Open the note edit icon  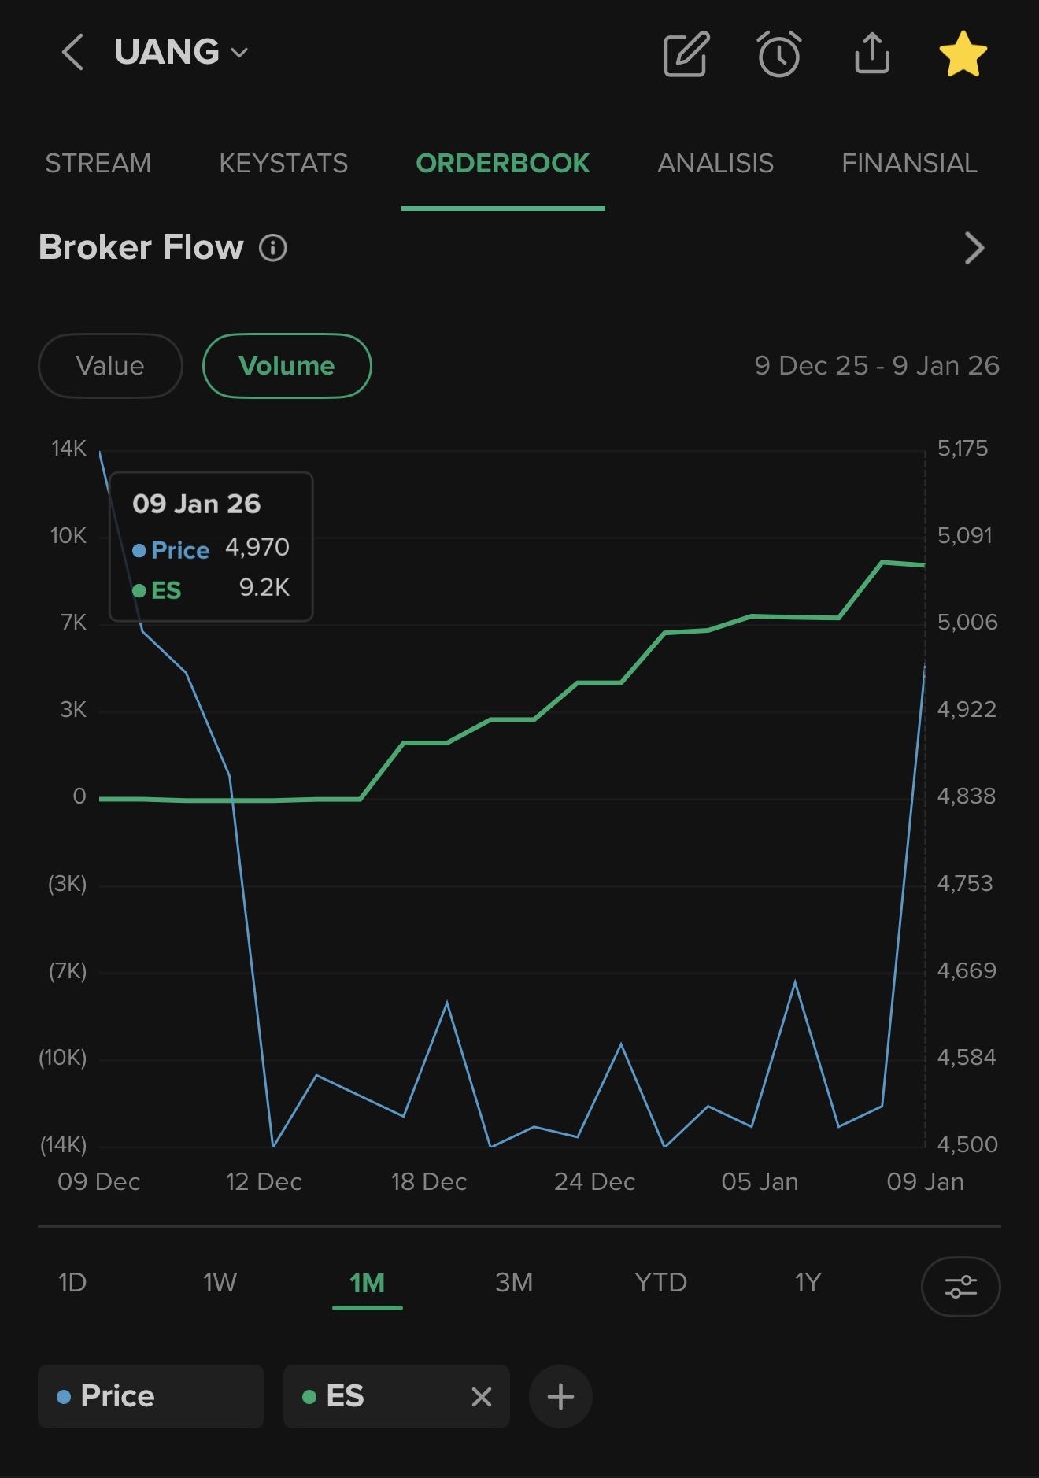tap(686, 54)
